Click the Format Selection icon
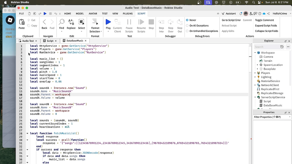292x164 pixels. [x=95, y=22]
